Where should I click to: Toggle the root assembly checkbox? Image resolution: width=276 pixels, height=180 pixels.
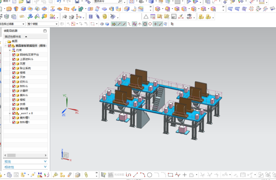tap(9, 45)
